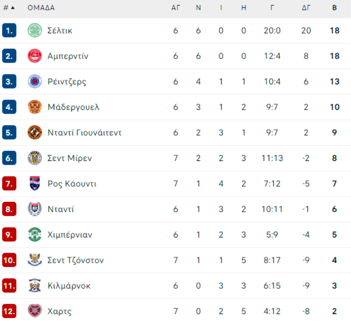Screen dimensions: 351x321
Task: Sort by the Β points column header
Action: [x=335, y=8]
